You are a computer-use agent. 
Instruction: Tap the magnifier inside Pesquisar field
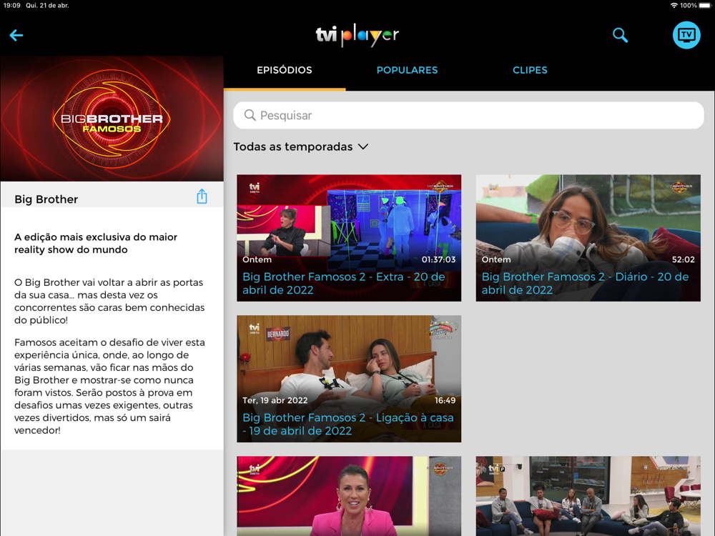click(x=250, y=115)
